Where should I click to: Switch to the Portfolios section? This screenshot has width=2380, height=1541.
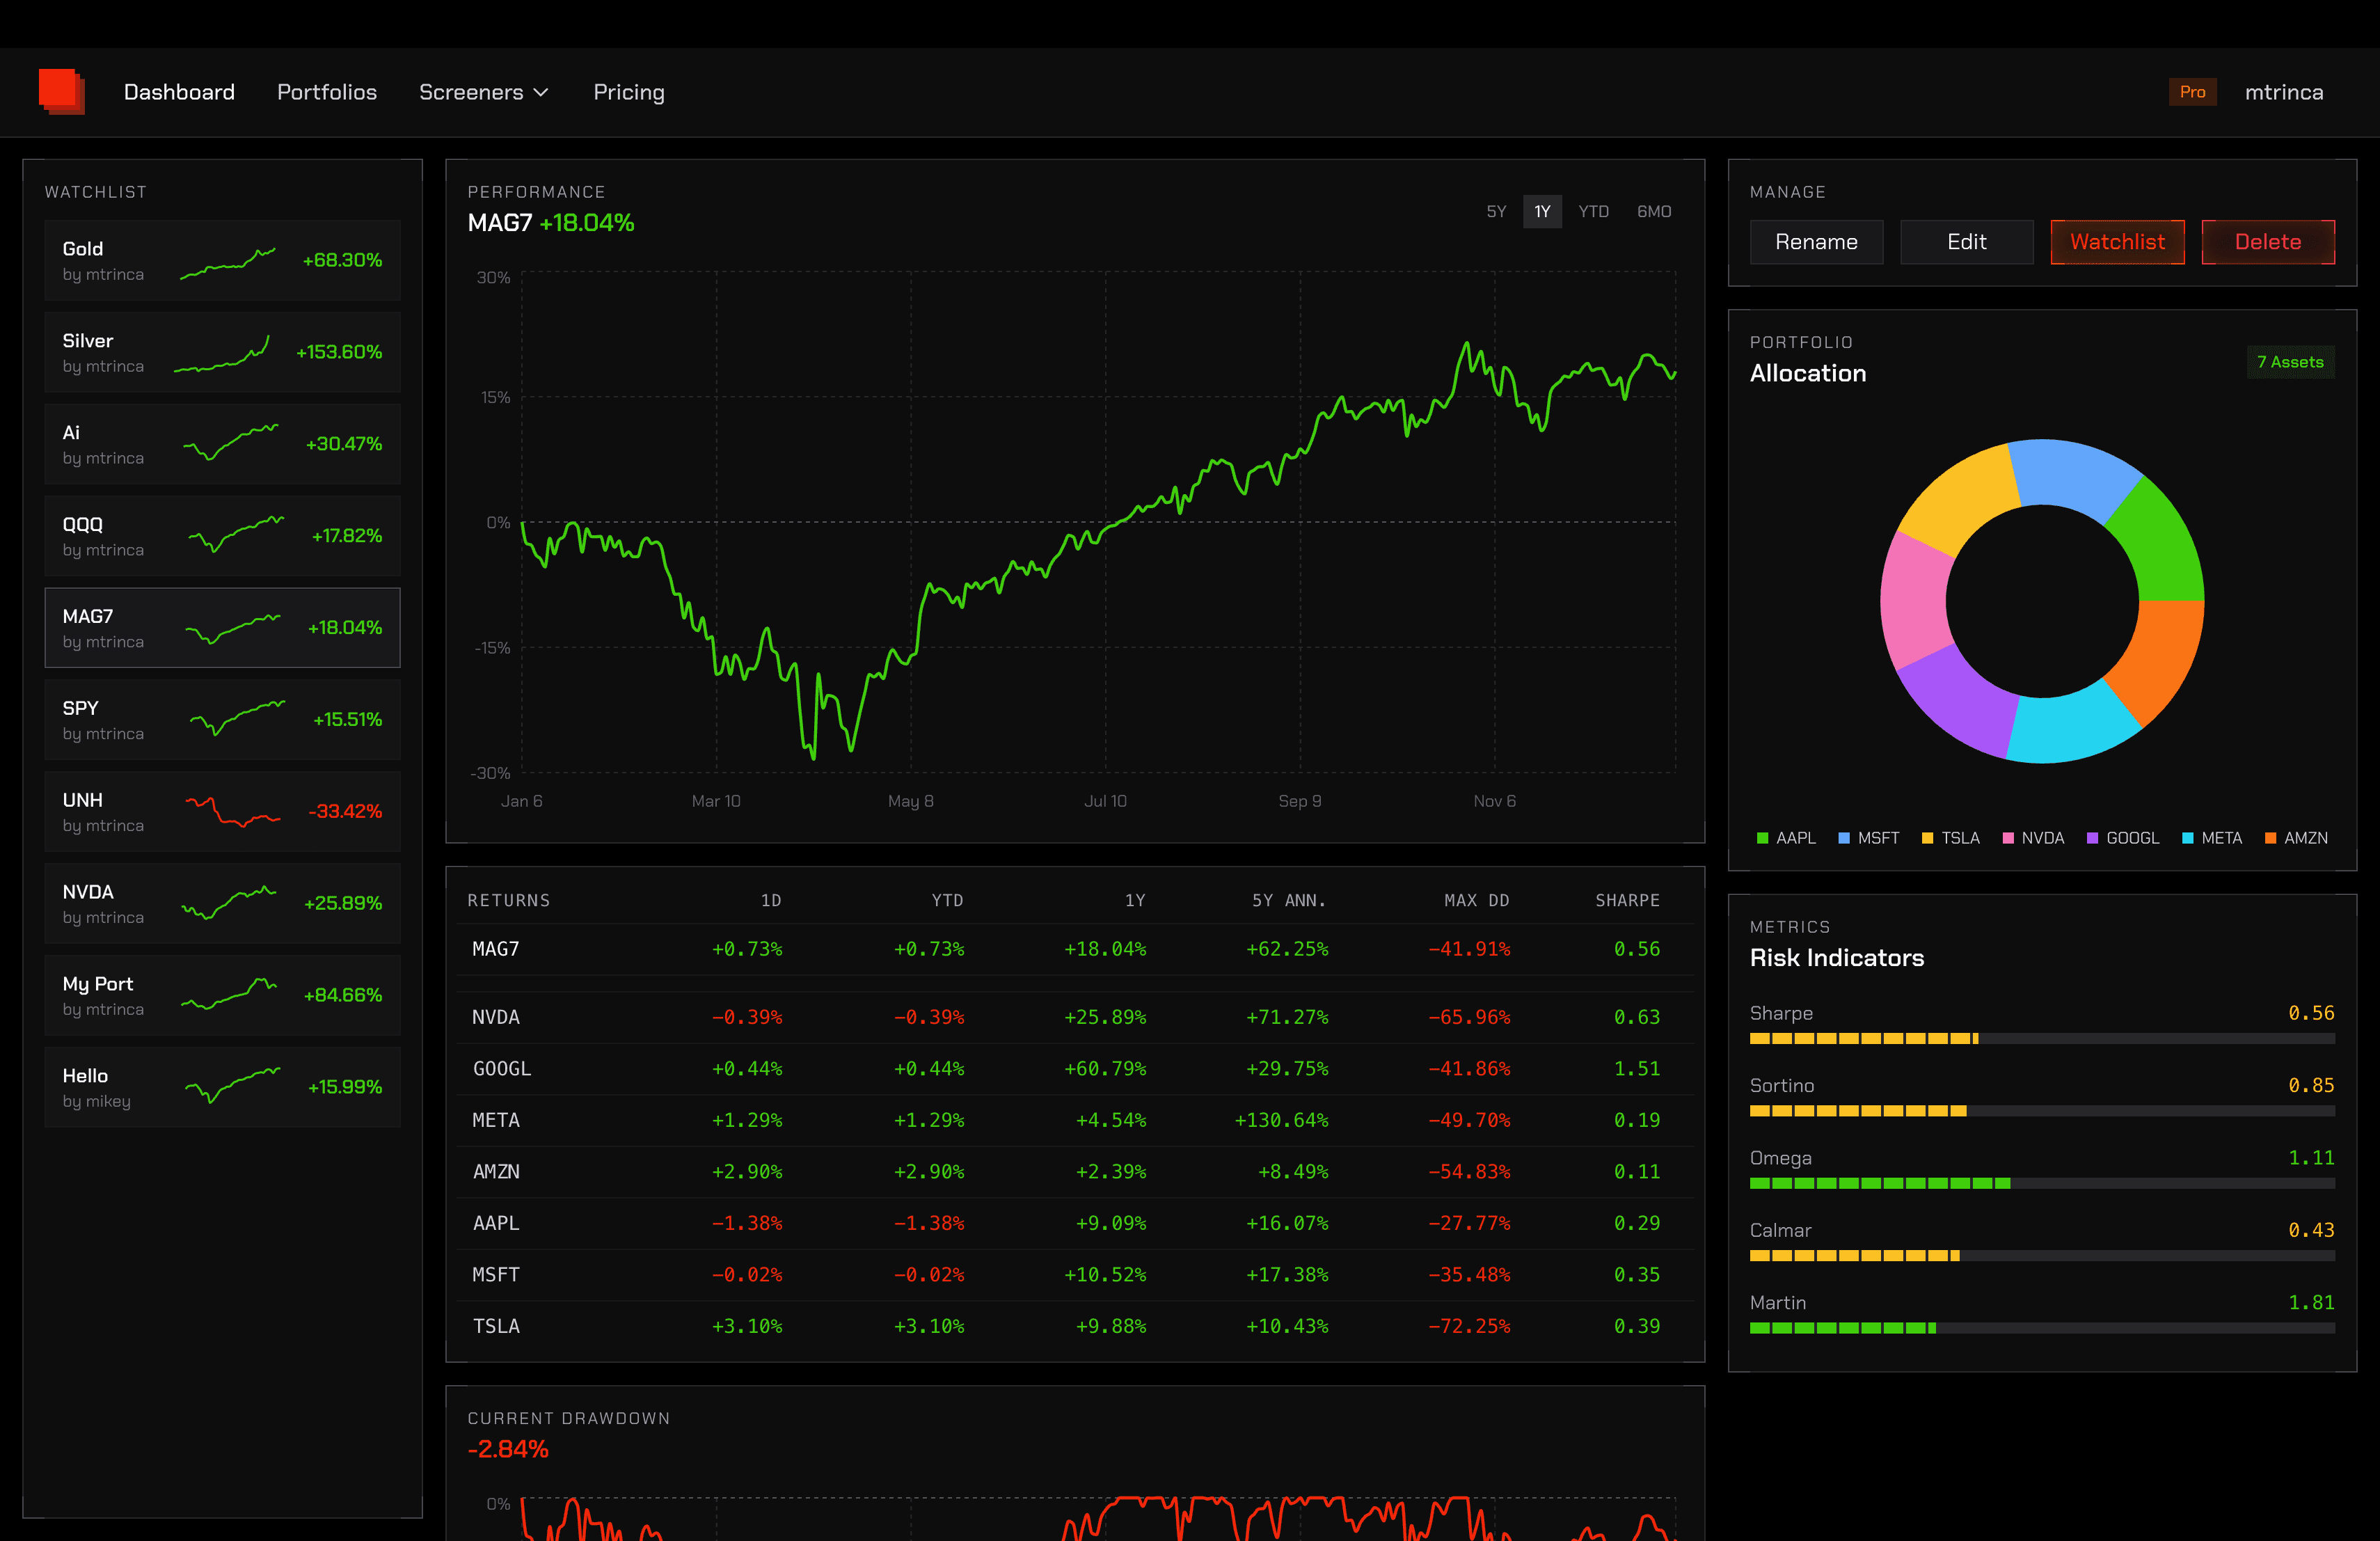click(326, 92)
